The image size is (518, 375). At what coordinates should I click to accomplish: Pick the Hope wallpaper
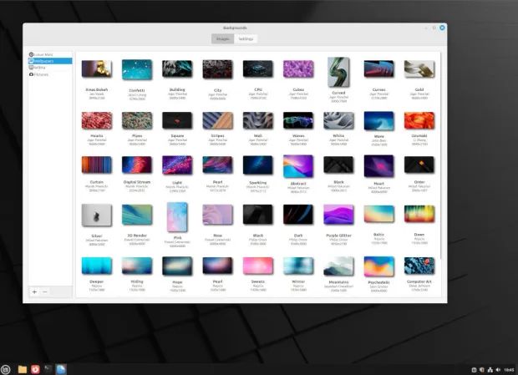click(177, 266)
